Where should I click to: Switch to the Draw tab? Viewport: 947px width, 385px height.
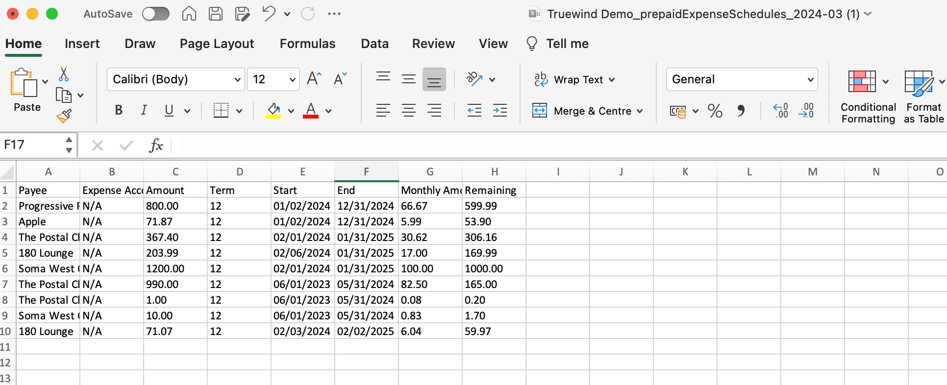coord(140,44)
